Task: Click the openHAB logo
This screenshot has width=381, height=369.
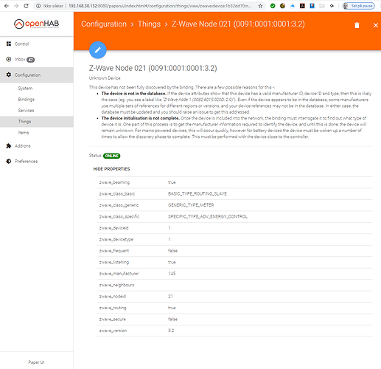Action: point(36,24)
